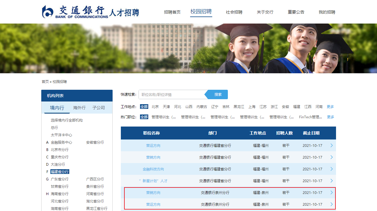Select 河南省分行 in institution list
Screen dimensions: 377x211
95,194
